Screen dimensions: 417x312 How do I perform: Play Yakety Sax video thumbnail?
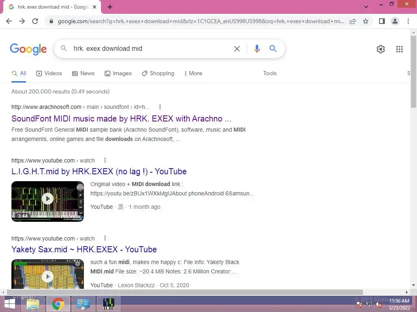coord(48,274)
